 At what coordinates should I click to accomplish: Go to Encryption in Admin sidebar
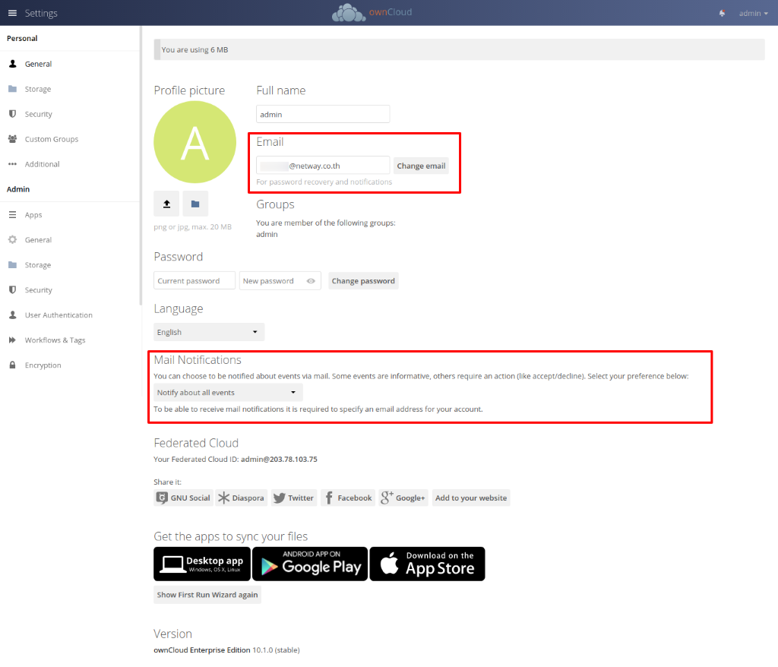tap(43, 365)
